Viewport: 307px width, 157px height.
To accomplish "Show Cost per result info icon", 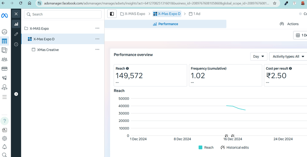I will (290, 69).
